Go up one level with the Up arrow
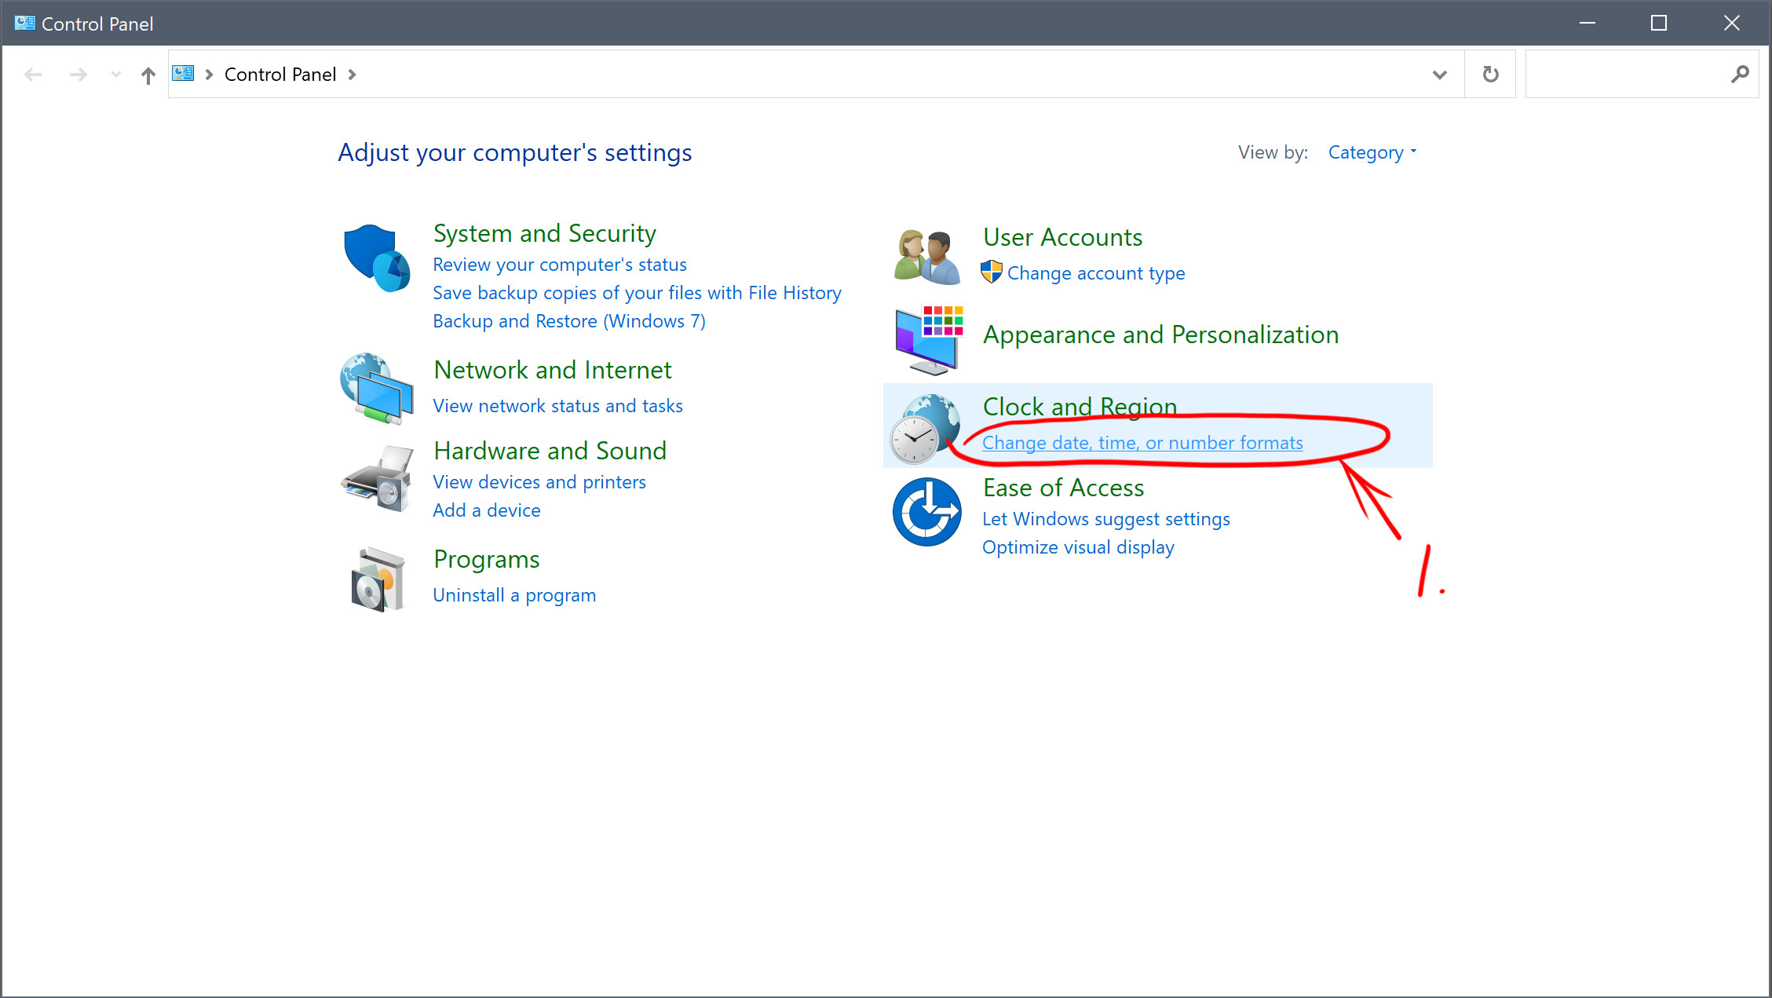 [148, 75]
